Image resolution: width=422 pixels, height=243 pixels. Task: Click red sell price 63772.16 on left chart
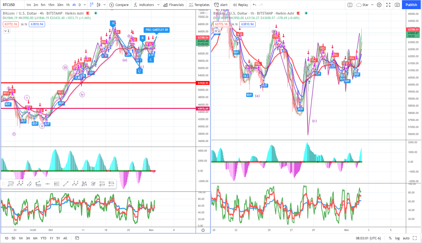coord(11,24)
